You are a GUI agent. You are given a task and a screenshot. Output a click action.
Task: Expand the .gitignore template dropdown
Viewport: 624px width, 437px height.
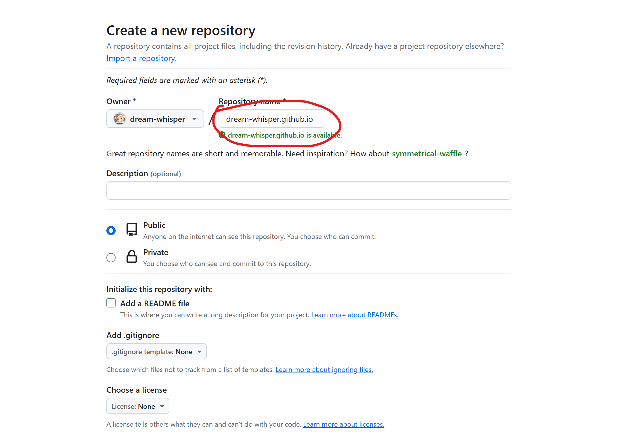[156, 351]
